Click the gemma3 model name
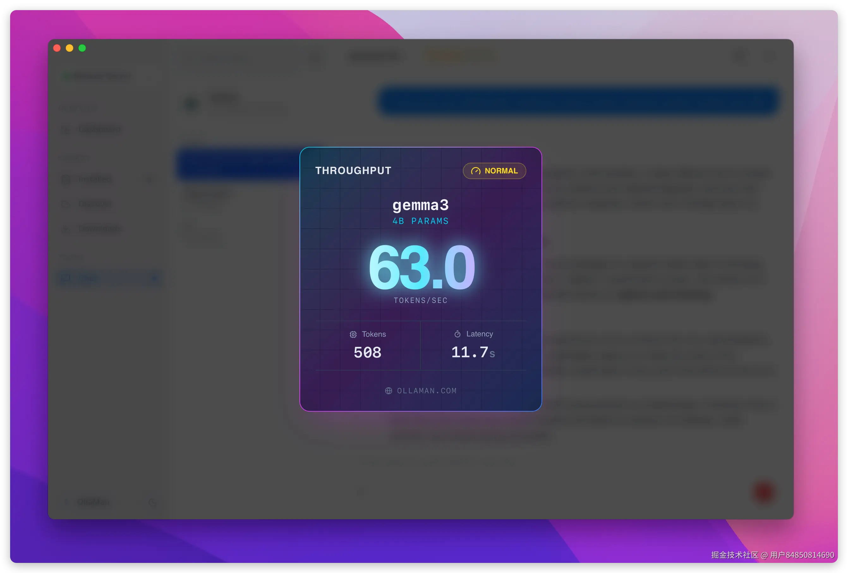The image size is (848, 573). tap(420, 205)
